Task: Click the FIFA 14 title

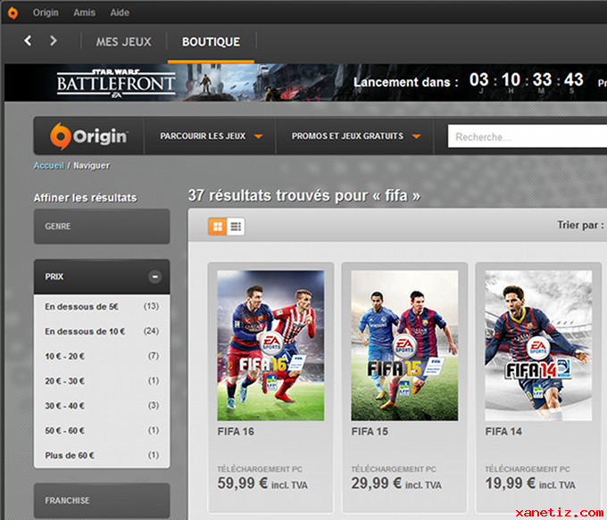Action: point(503,432)
